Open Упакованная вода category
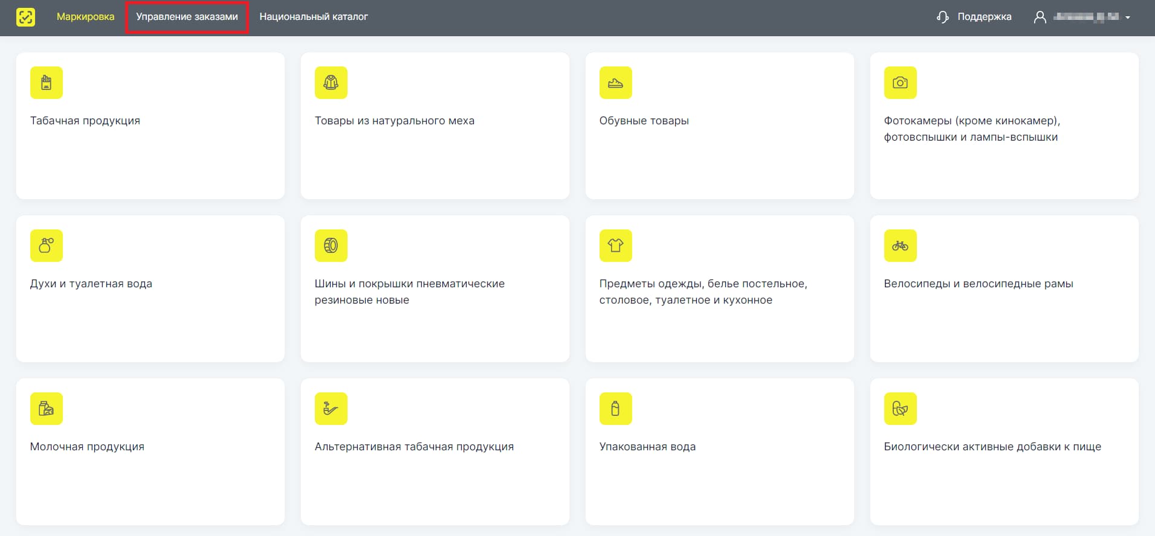The width and height of the screenshot is (1155, 536). coord(720,451)
